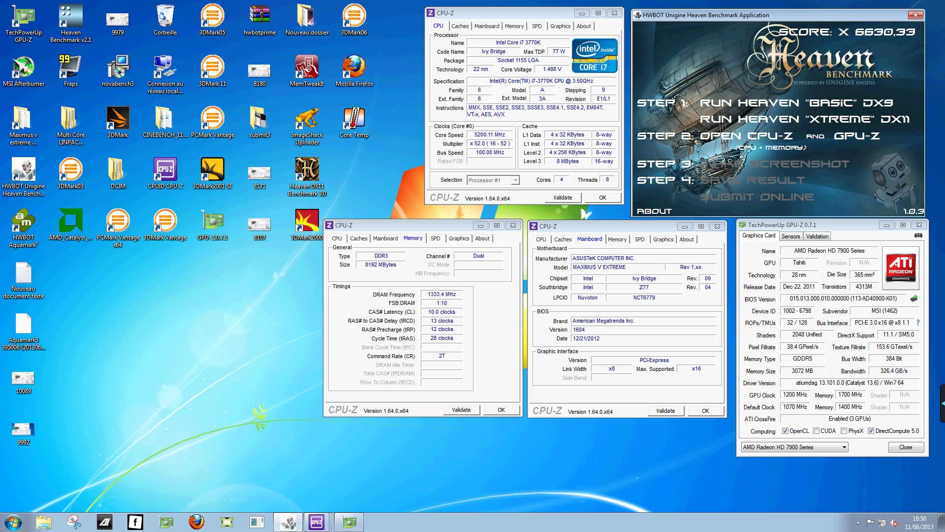Click Validate in CPU tab window
The height and width of the screenshot is (532, 945).
tap(562, 198)
